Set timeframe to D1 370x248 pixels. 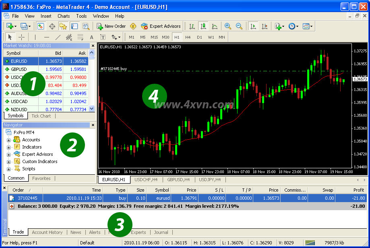[x=199, y=37]
